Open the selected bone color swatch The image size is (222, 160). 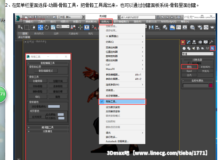(54, 107)
